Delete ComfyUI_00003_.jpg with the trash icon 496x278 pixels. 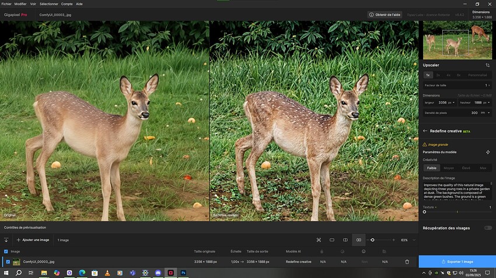(x=407, y=262)
